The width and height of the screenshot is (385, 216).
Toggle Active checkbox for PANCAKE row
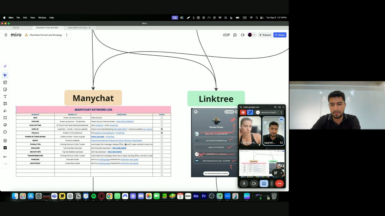pyautogui.click(x=162, y=159)
